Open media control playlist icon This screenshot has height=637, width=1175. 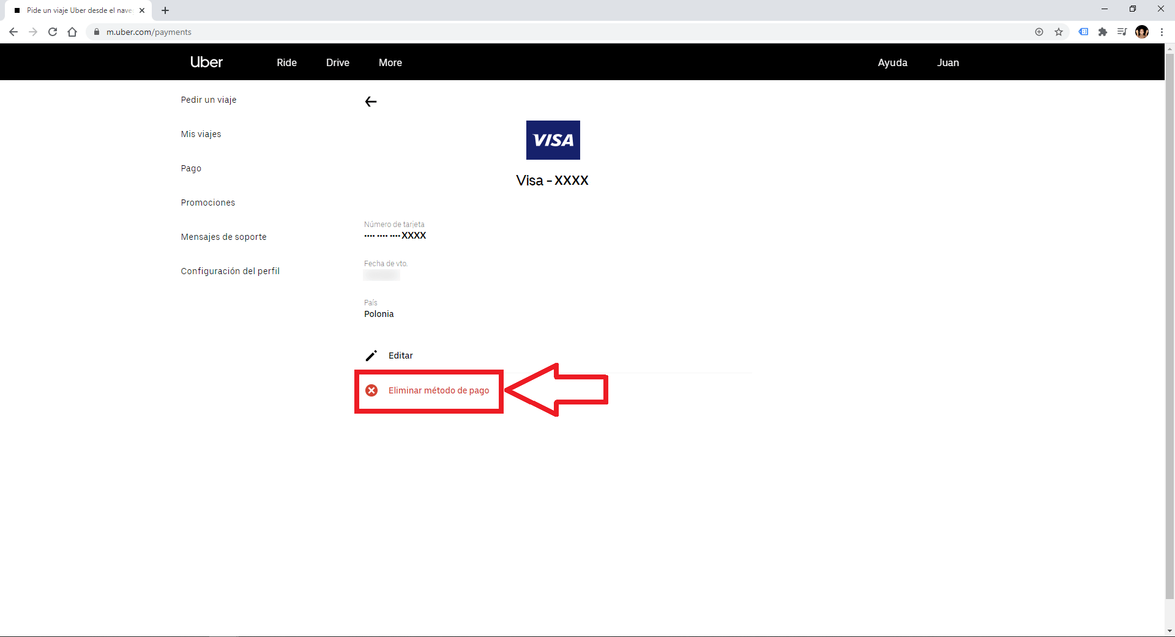pos(1122,32)
